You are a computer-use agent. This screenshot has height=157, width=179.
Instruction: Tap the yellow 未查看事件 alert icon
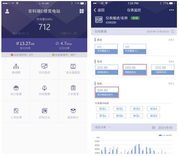53,55
